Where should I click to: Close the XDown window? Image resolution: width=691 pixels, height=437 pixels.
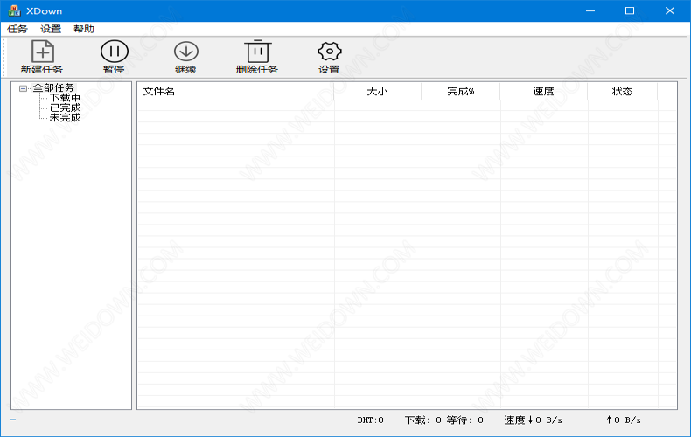click(670, 10)
